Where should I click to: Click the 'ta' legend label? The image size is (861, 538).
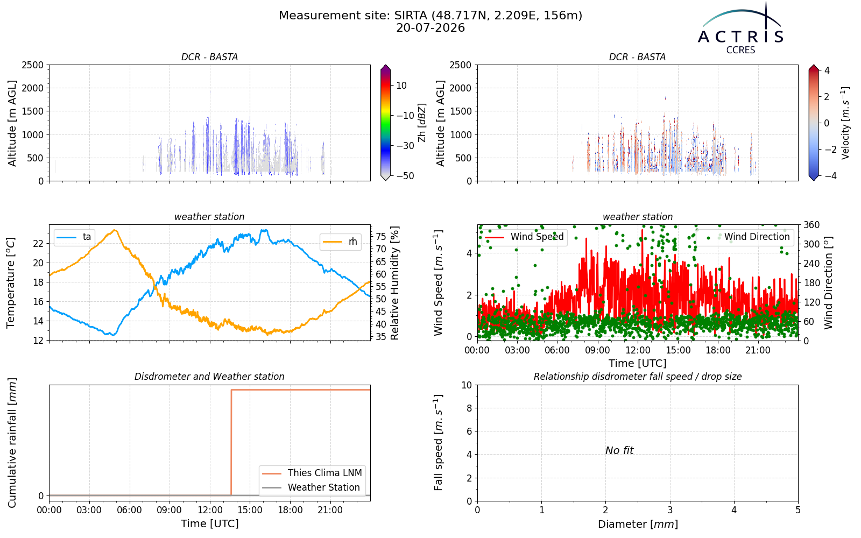pos(87,237)
